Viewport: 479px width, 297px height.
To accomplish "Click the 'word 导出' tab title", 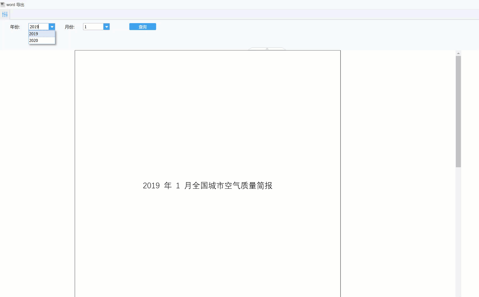I will (x=15, y=5).
